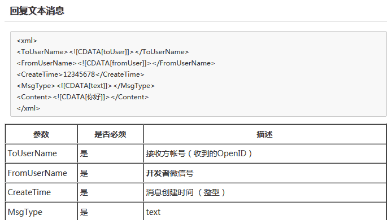This screenshot has height=220, width=392.
Task: Click description 消息创建时间（整型）
Action: point(186,192)
